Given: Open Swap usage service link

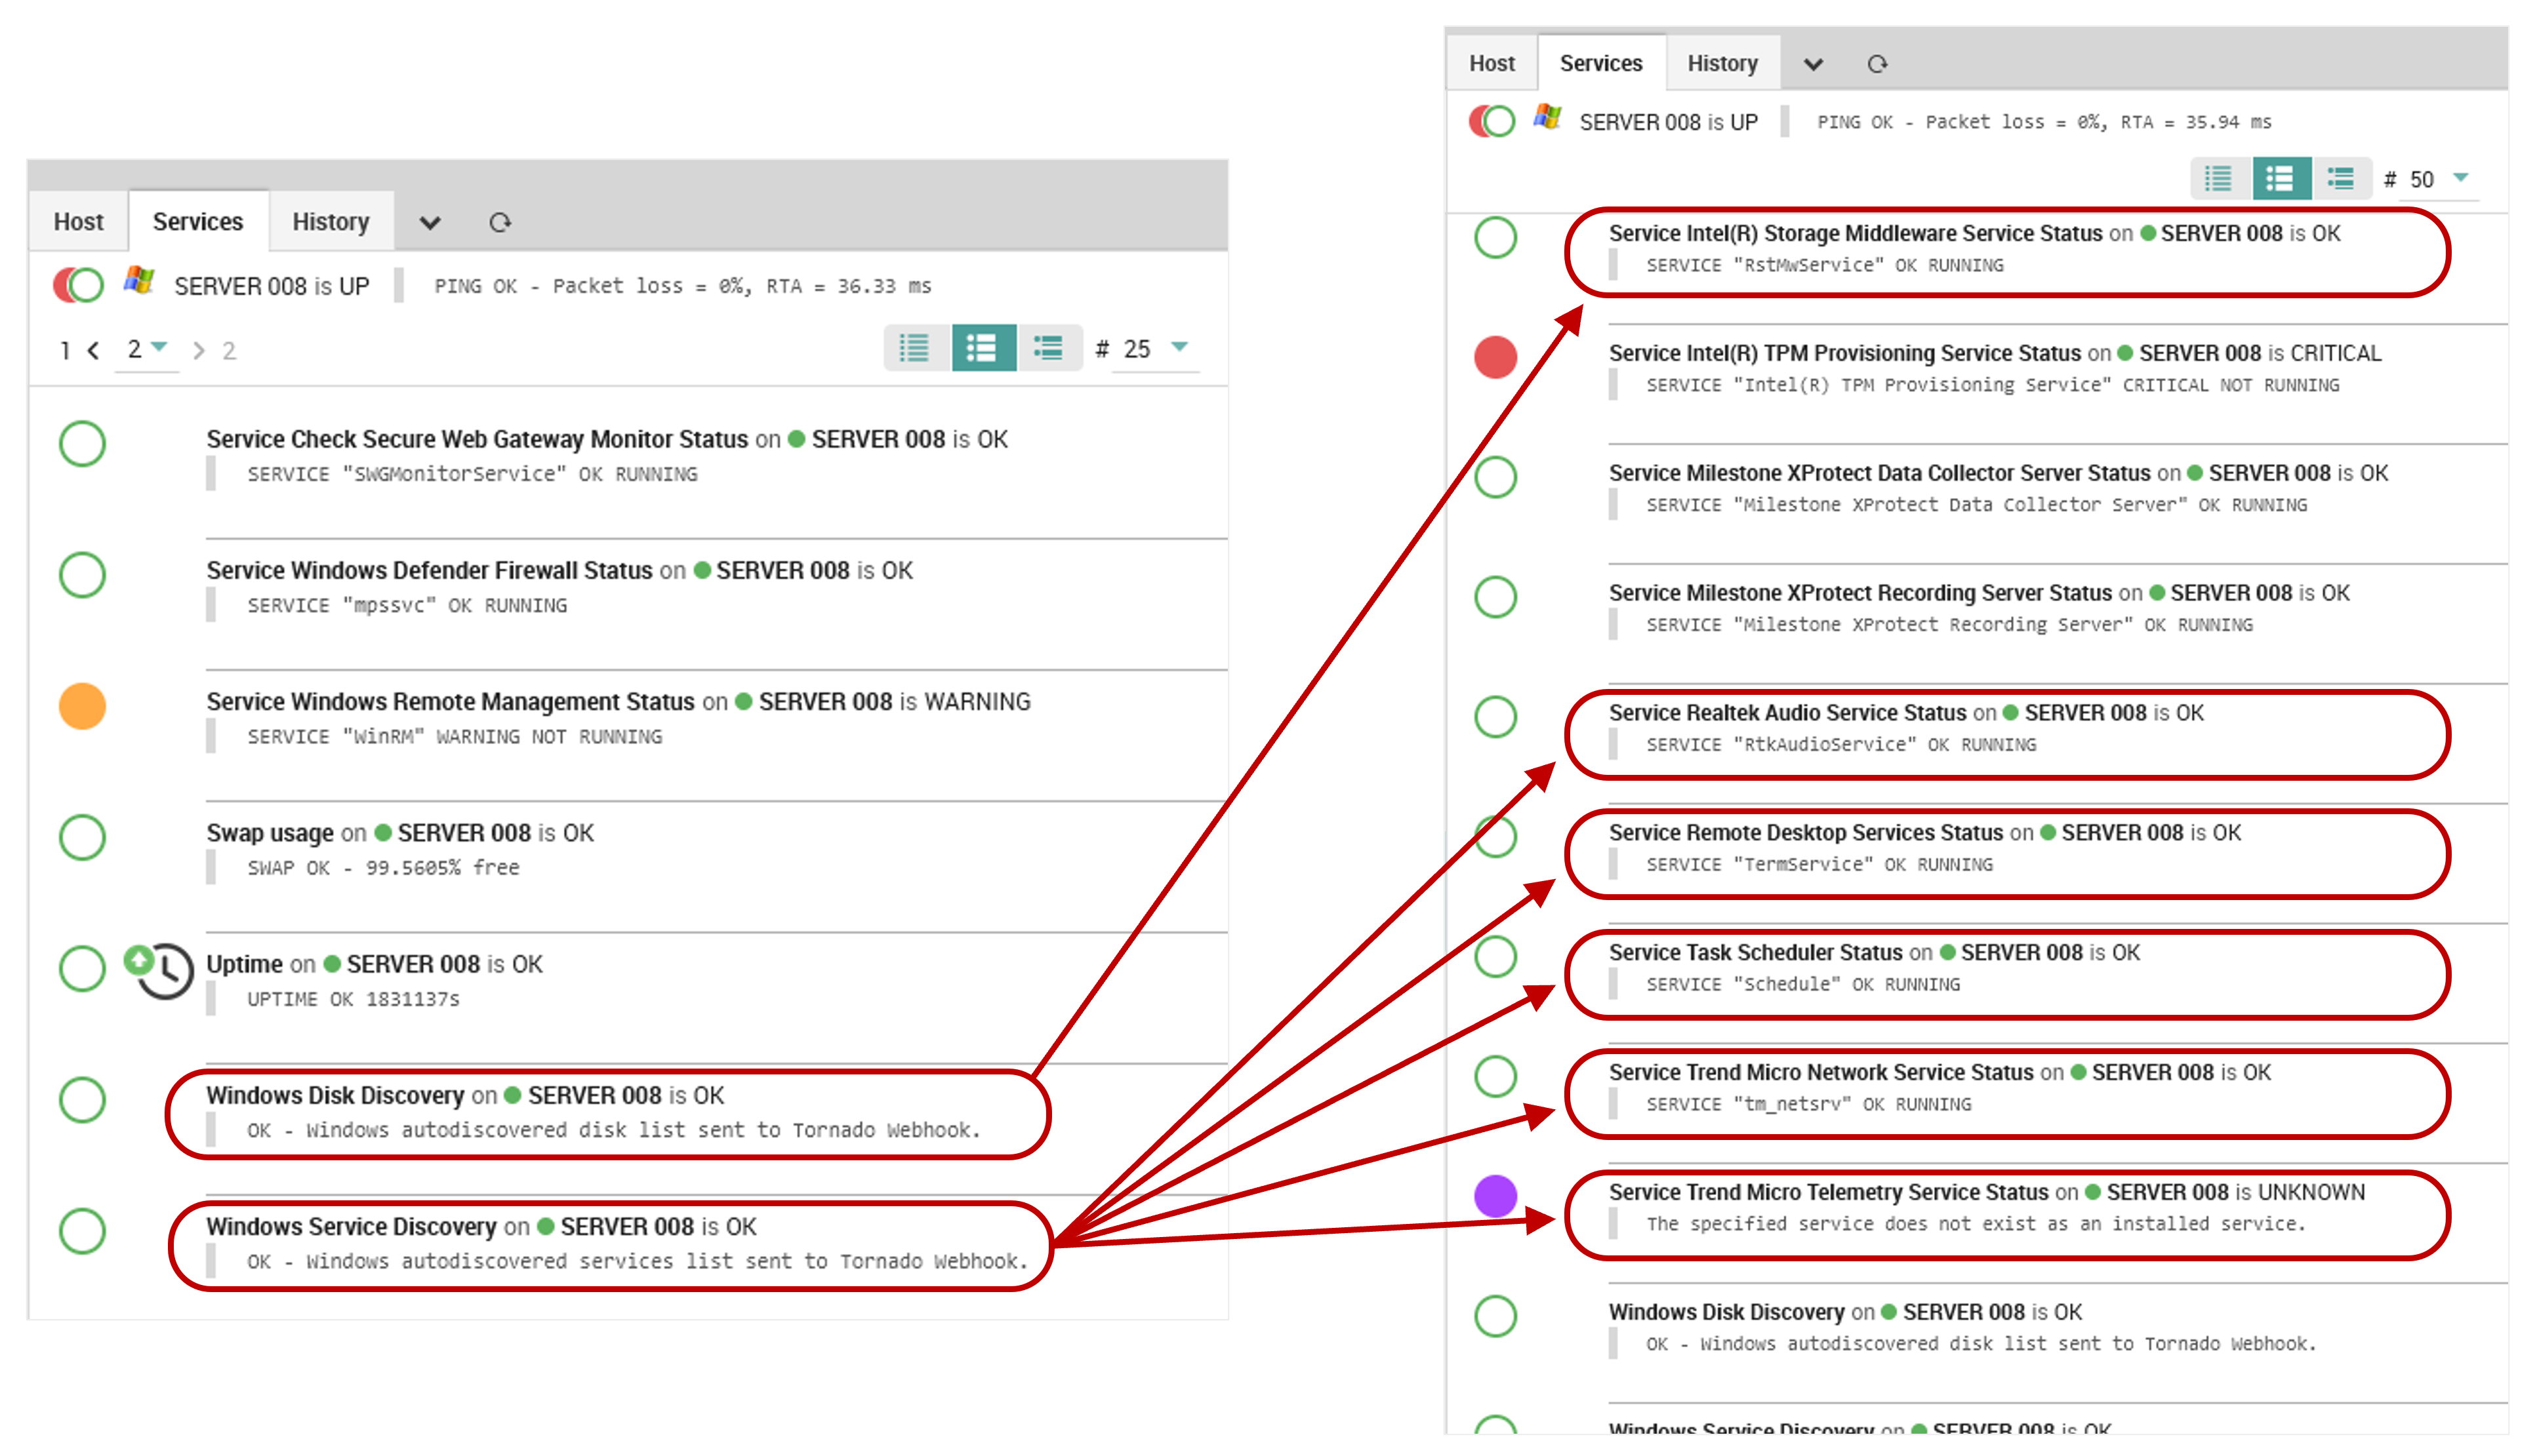Looking at the screenshot, I should [x=270, y=833].
